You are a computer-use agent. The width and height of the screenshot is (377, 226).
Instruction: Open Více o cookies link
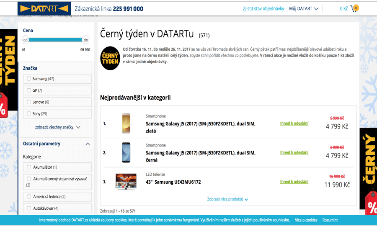click(x=306, y=220)
